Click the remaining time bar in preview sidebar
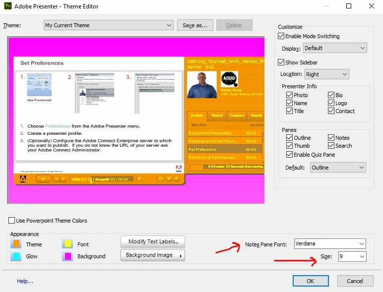 tap(227, 167)
